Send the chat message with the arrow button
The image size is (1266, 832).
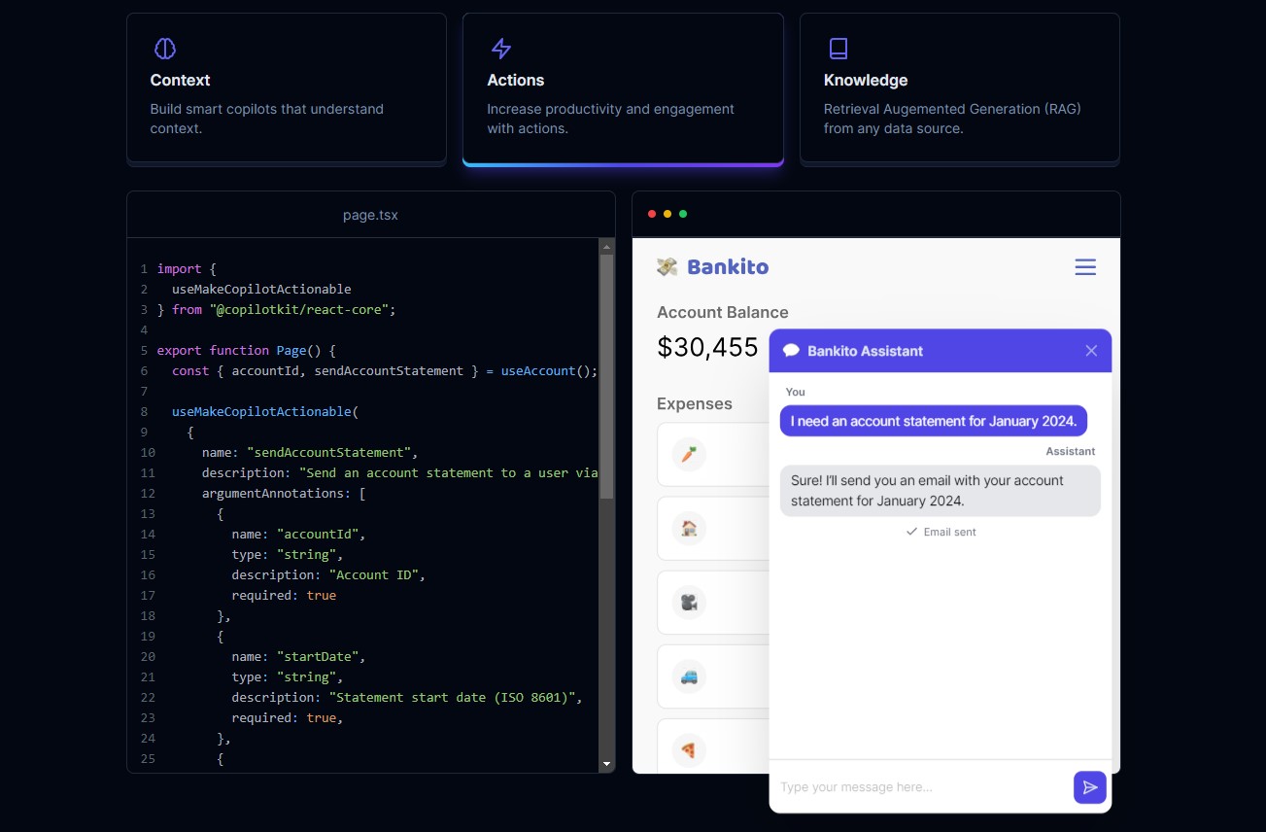[1090, 787]
